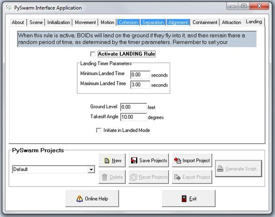275x217 pixels.
Task: Click the Generate Script button label
Action: (242, 169)
